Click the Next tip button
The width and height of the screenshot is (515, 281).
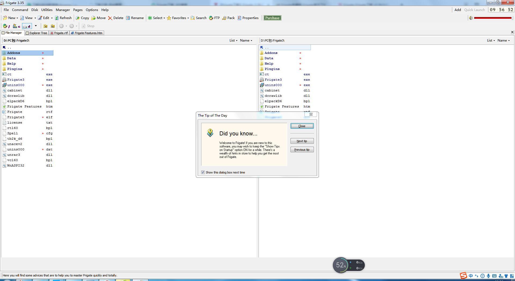coord(302,141)
